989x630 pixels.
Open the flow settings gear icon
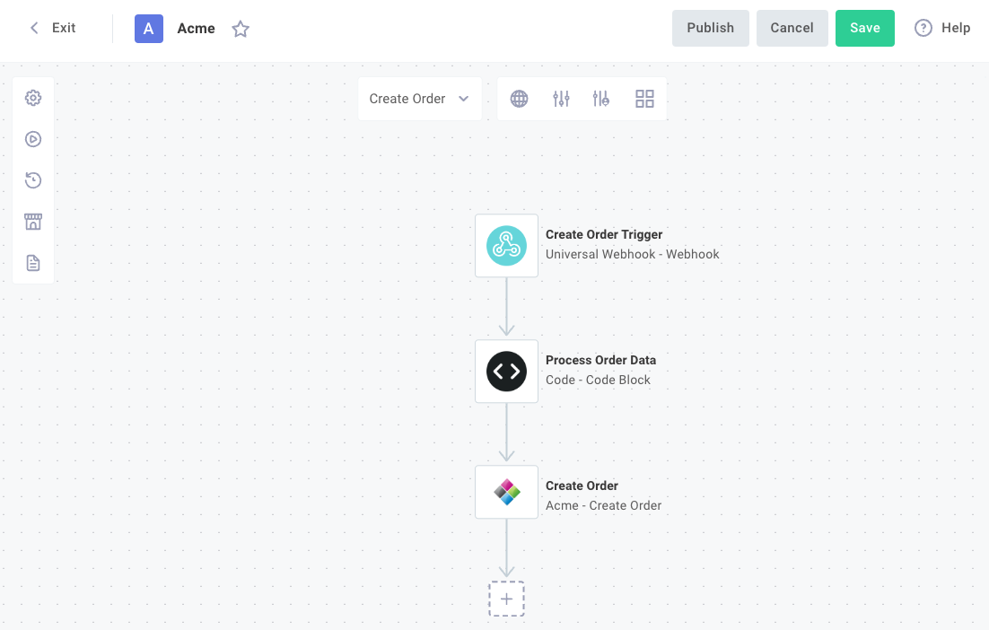click(33, 98)
